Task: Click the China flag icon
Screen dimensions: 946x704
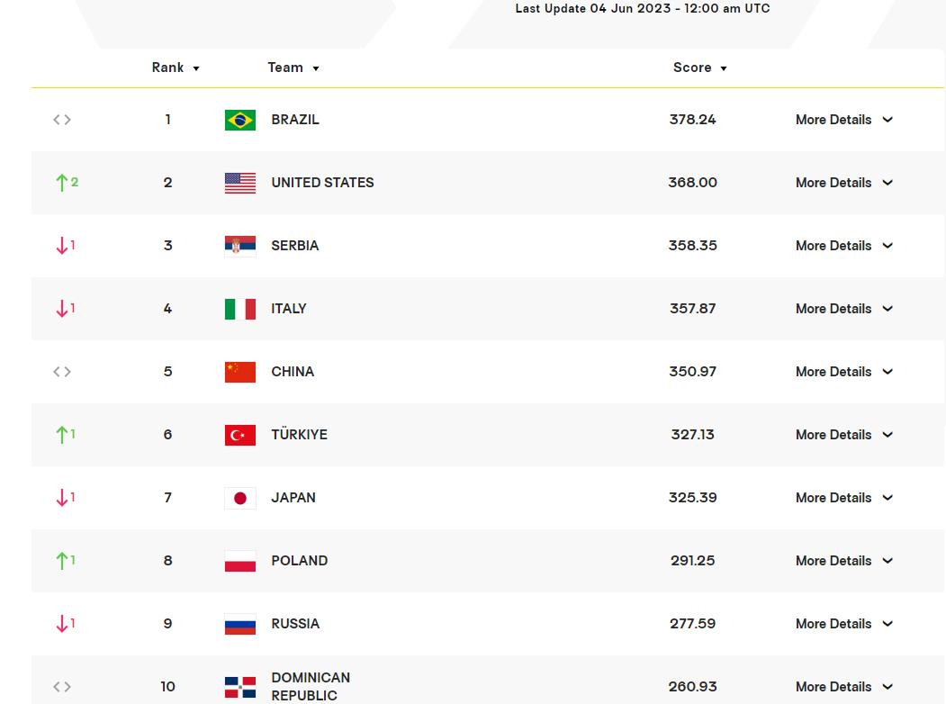Action: (240, 372)
